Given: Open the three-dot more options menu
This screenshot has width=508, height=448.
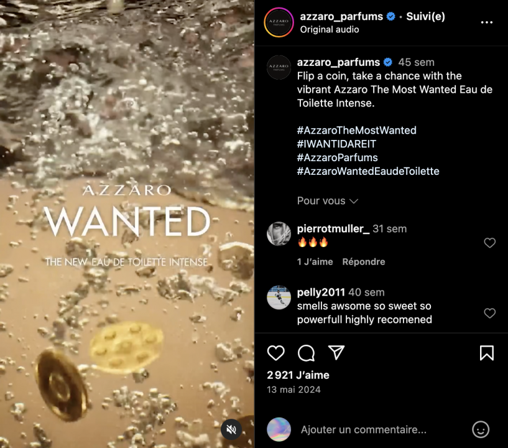Looking at the screenshot, I should click(x=487, y=22).
